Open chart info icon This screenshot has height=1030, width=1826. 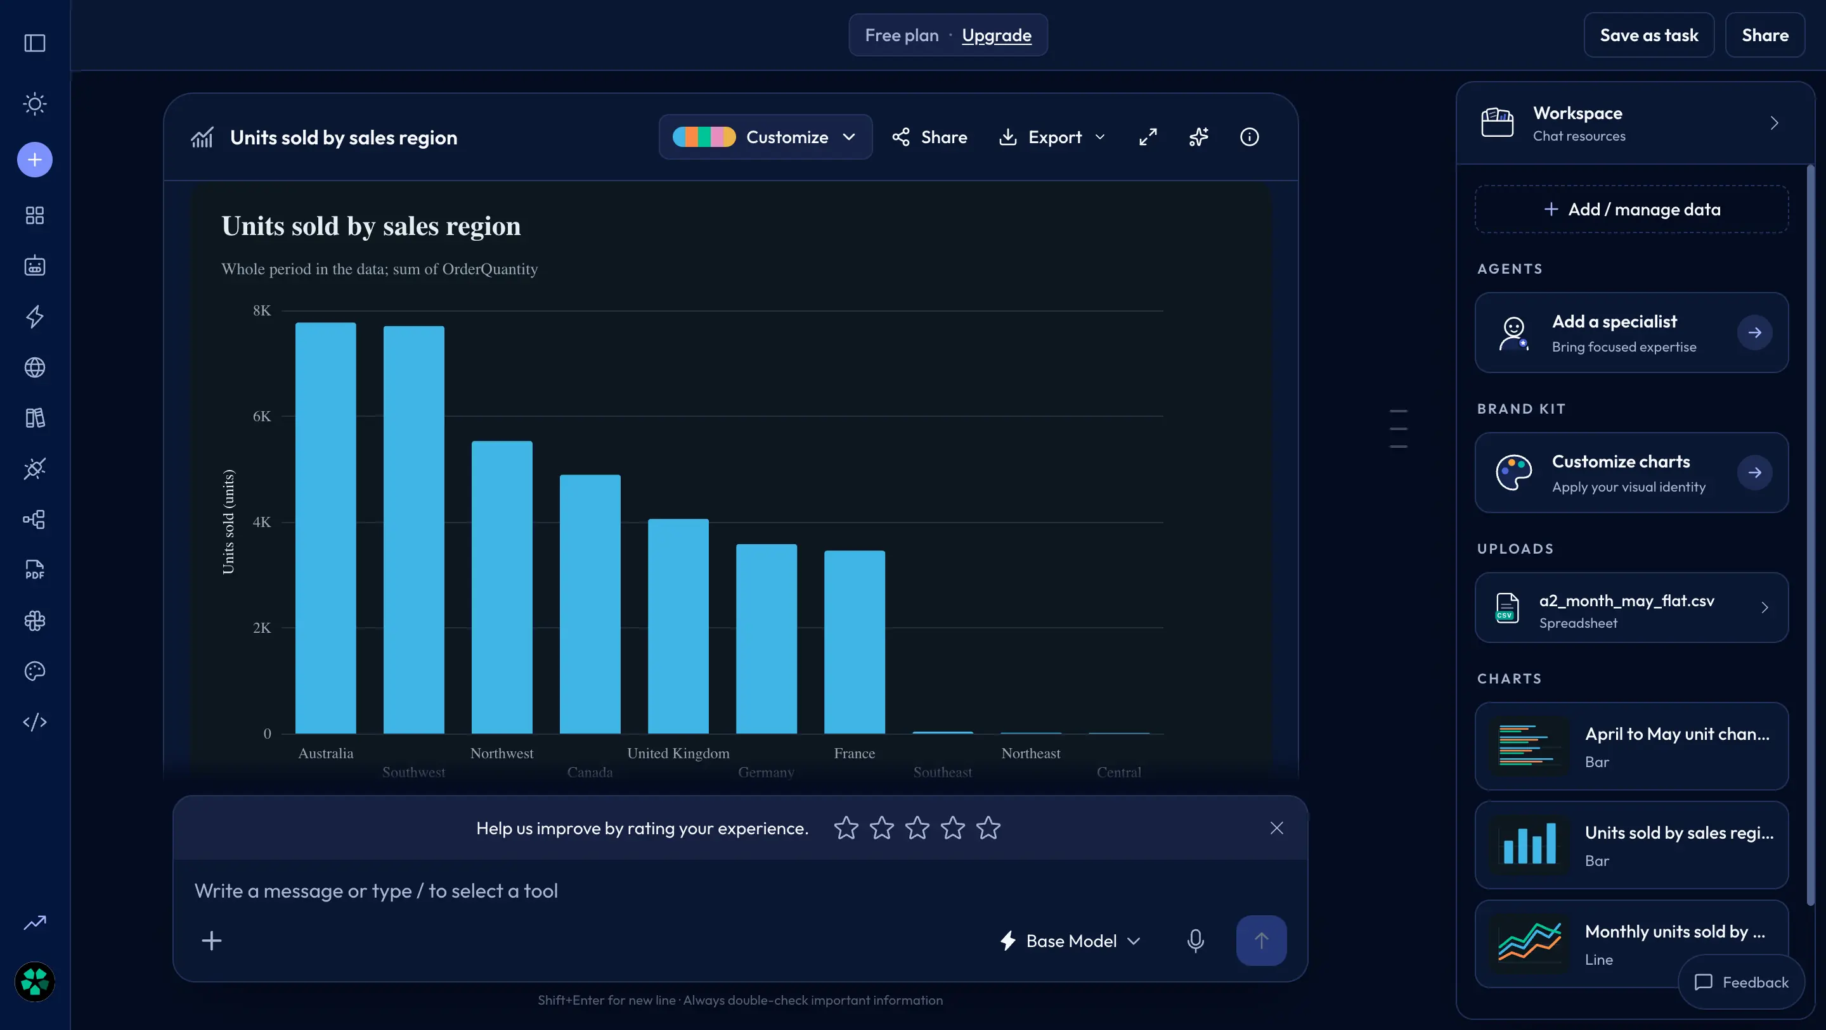tap(1249, 137)
